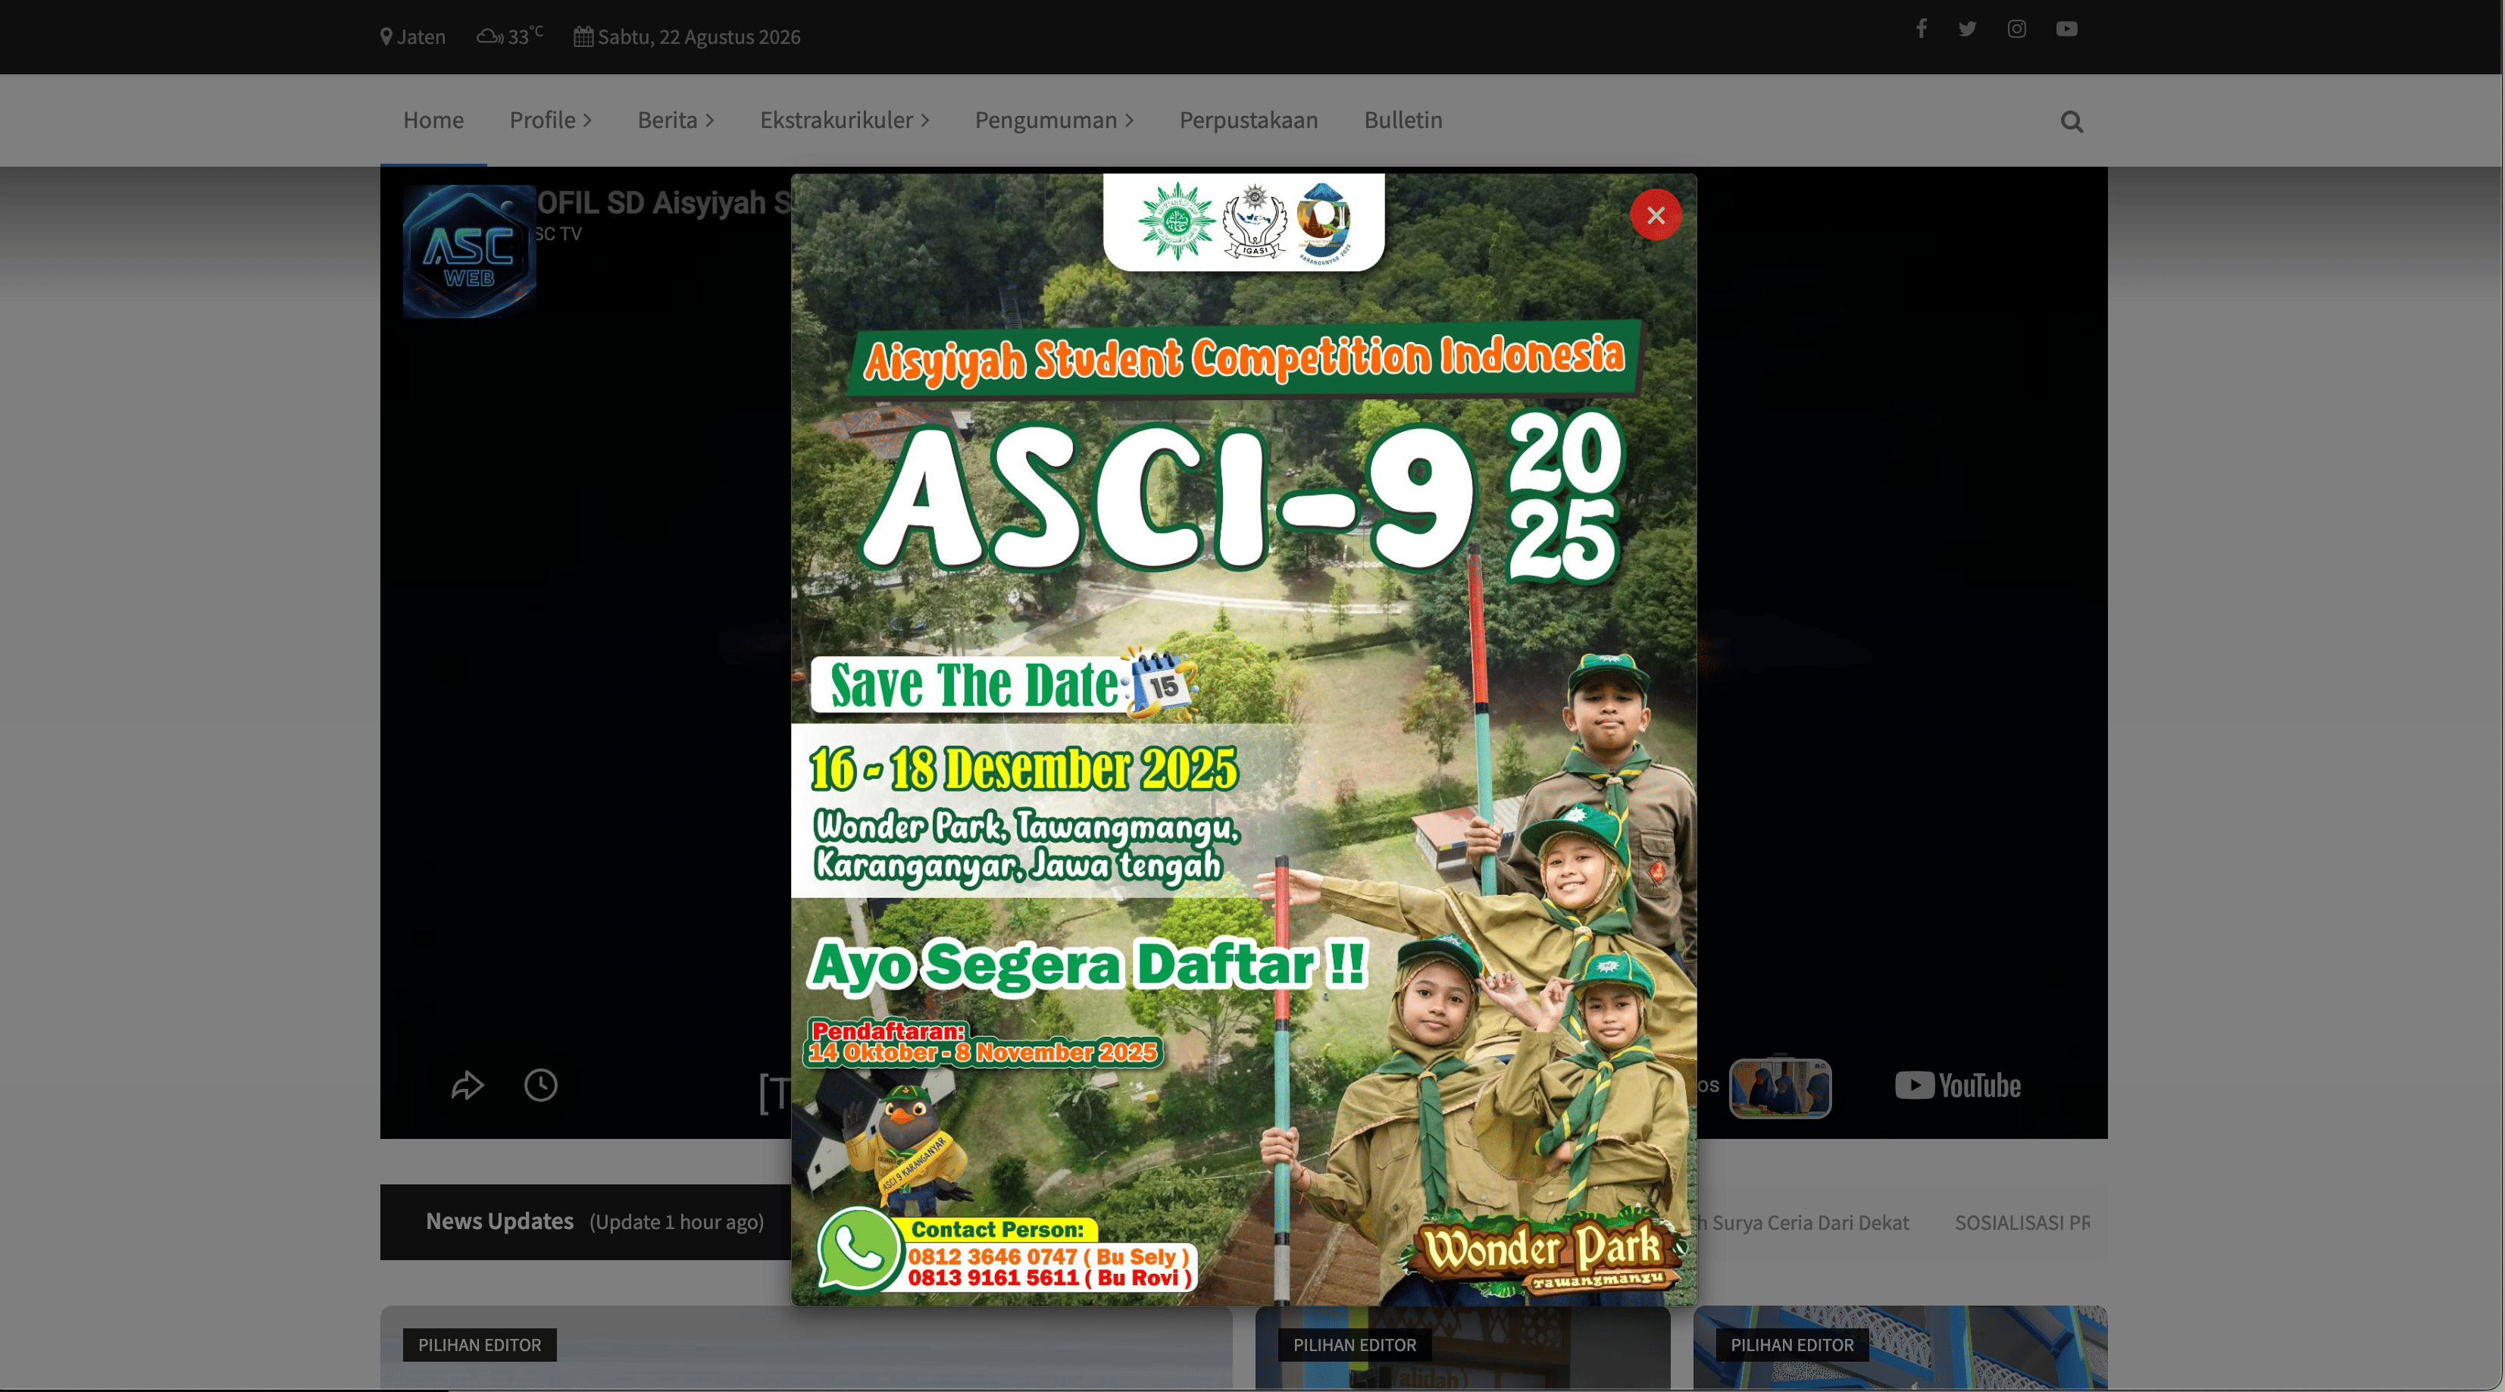The image size is (2505, 1392).
Task: Expand the Pengumuman menu
Action: coord(1054,120)
